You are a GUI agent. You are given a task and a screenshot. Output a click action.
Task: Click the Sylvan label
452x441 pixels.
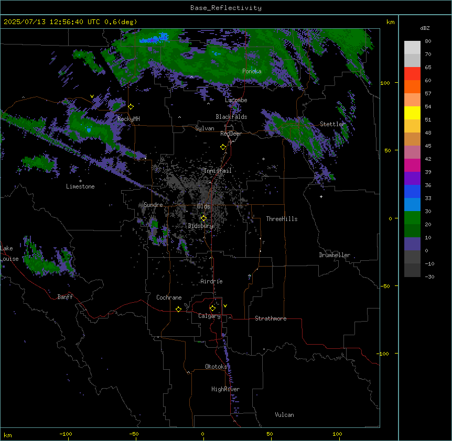point(205,128)
